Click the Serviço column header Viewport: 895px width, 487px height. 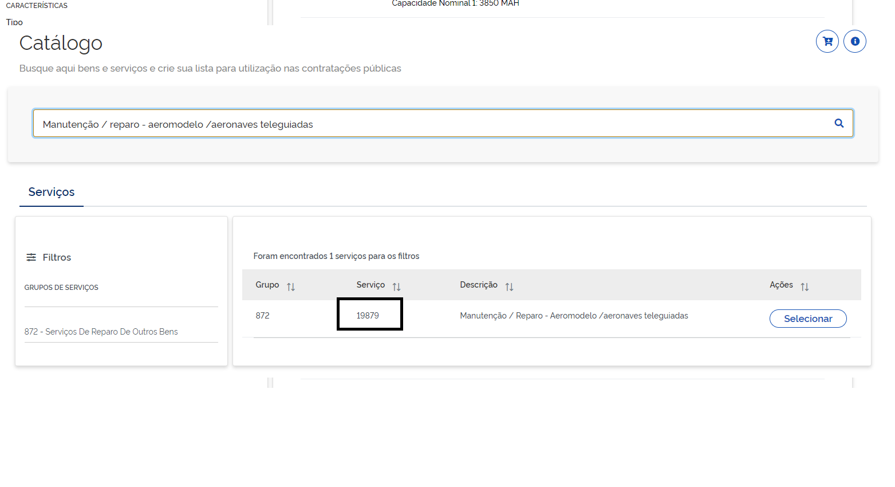pos(370,285)
